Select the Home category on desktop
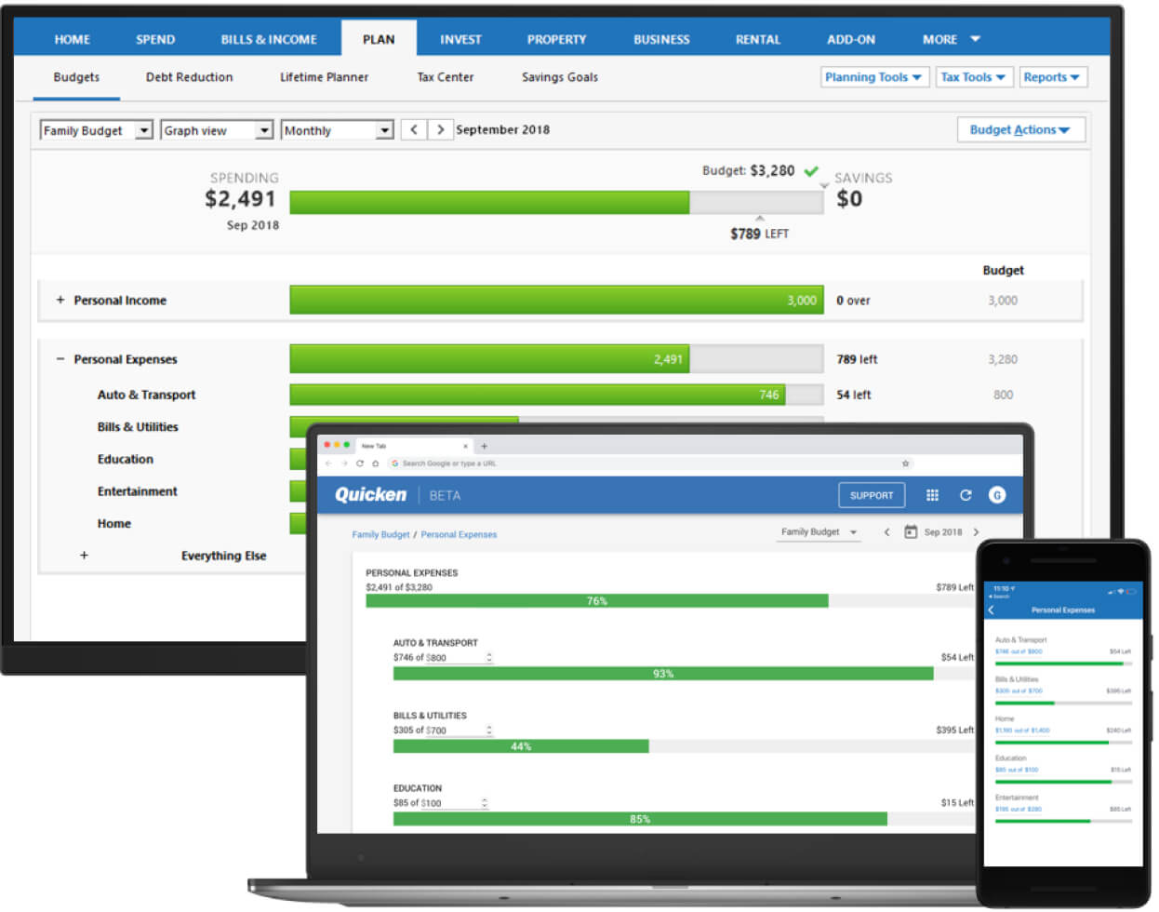The height and width of the screenshot is (912, 1159). (113, 523)
